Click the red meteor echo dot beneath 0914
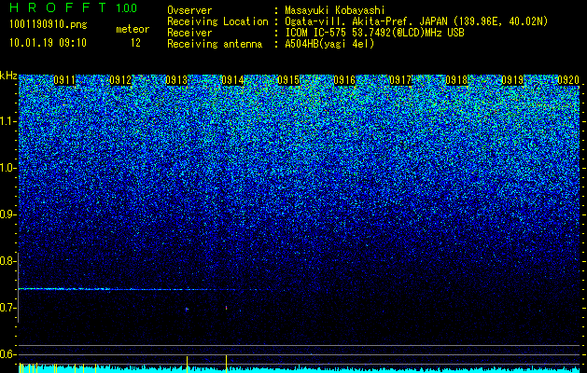 pyautogui.click(x=226, y=308)
